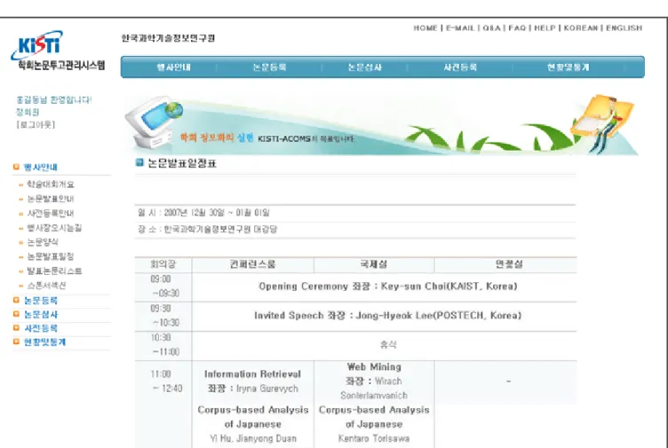Expand the 사전등록 section in left sidebar
This screenshot has width=668, height=448.
[x=41, y=328]
